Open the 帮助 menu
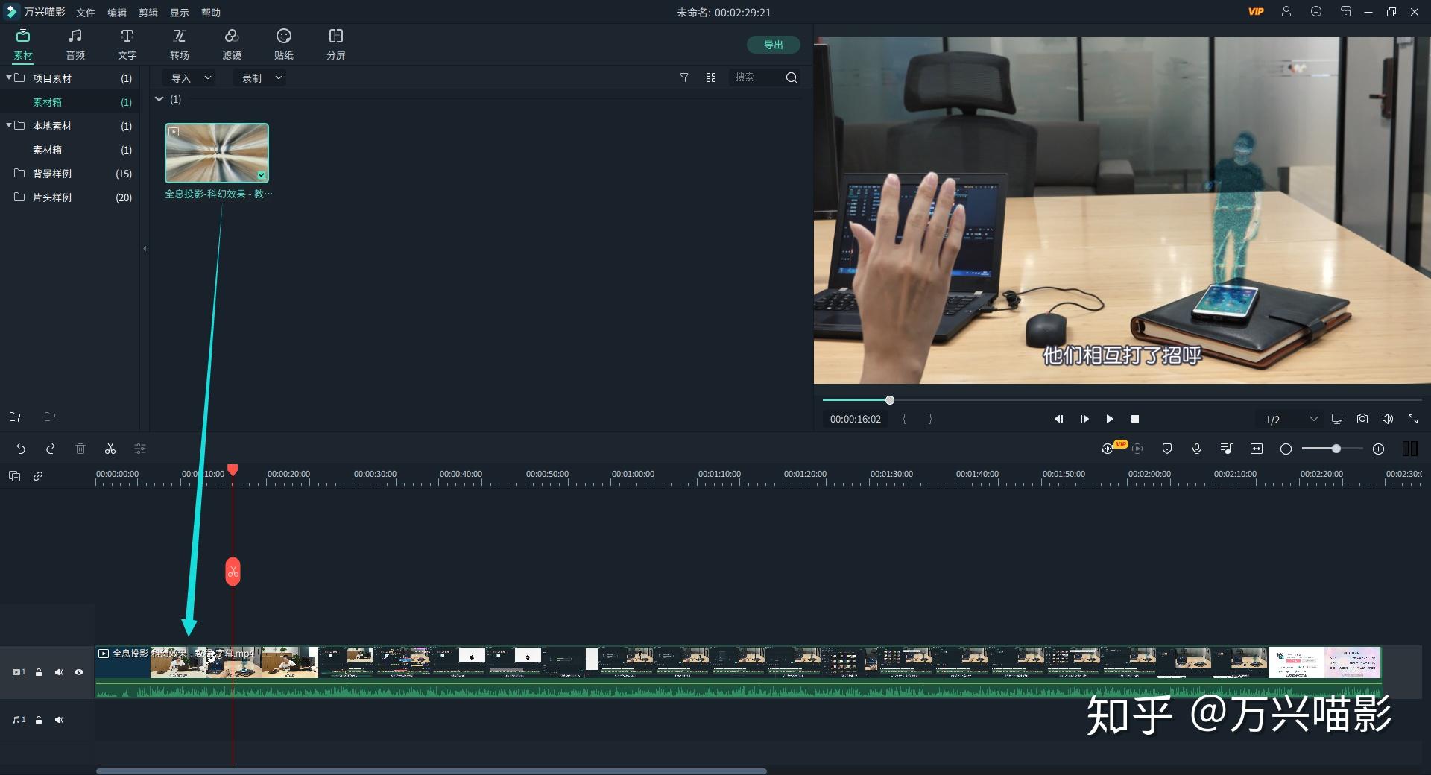This screenshot has height=775, width=1431. [211, 13]
